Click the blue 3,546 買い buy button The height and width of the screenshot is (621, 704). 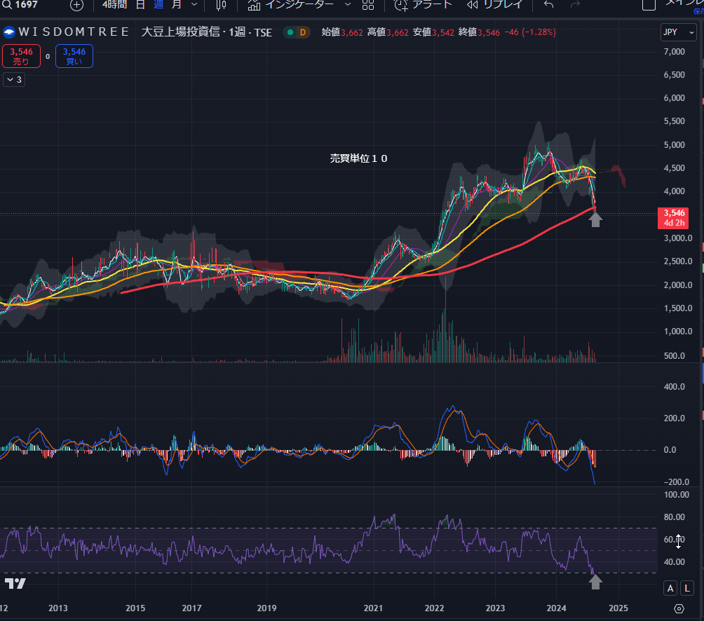tap(74, 56)
